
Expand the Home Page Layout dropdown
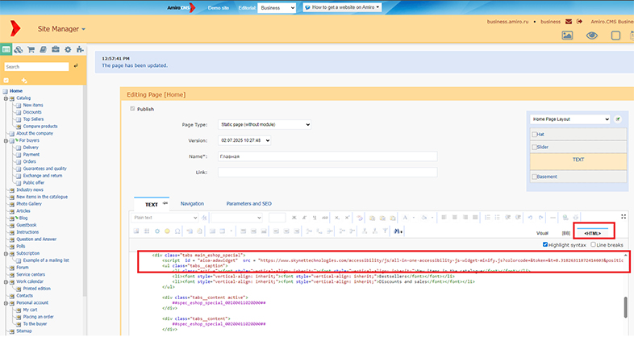[x=570, y=119]
